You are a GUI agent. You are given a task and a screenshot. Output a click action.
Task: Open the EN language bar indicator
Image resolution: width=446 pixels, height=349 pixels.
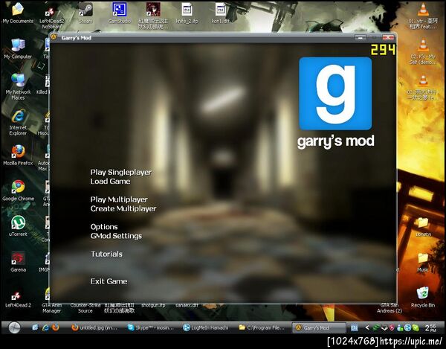coord(354,328)
